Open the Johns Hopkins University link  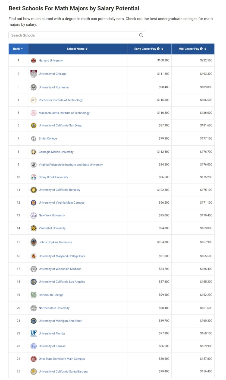pos(55,242)
